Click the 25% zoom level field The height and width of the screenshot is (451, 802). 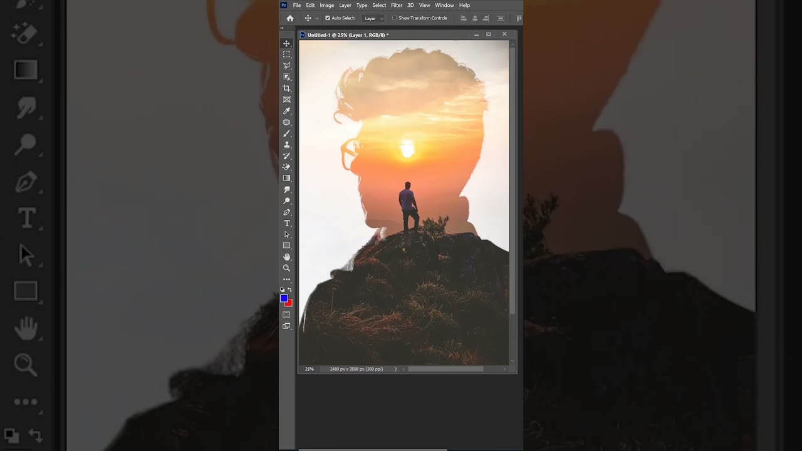click(x=310, y=369)
